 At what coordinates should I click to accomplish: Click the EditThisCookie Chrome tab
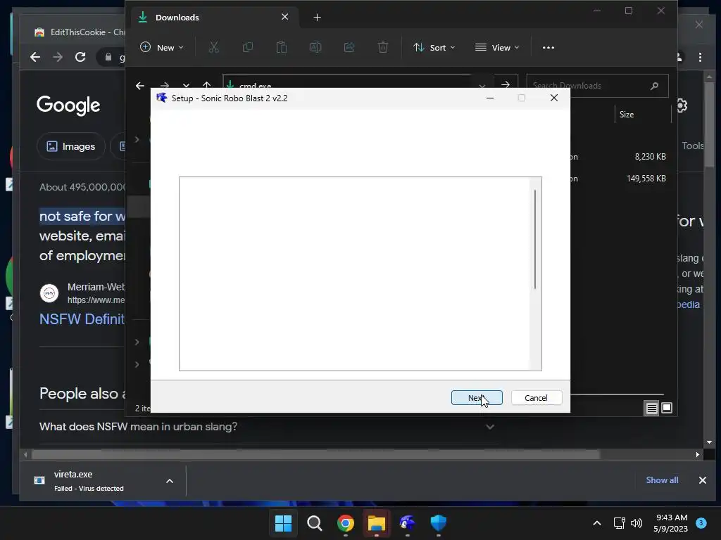pos(78,32)
